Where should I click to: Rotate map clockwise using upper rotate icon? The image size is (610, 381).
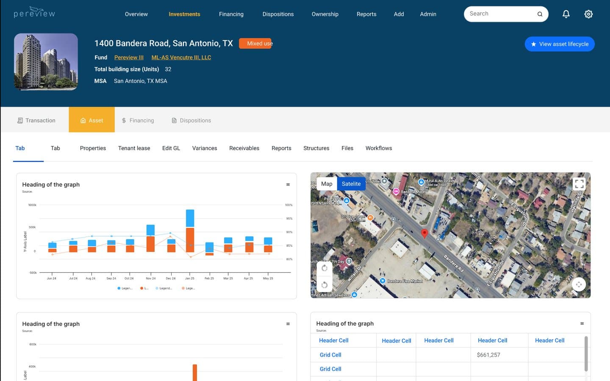[x=324, y=268]
